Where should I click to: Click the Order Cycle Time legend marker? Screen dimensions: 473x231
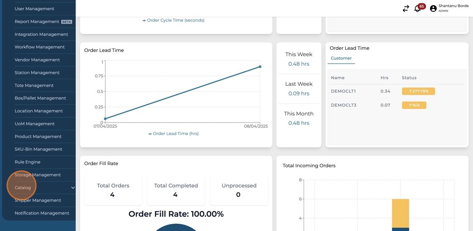pos(144,21)
